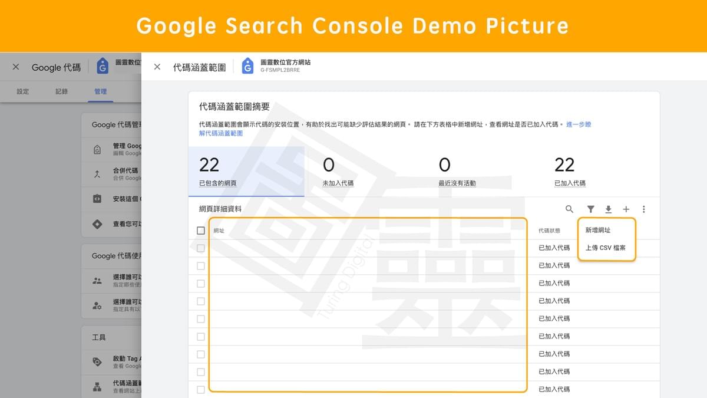The height and width of the screenshot is (398, 707).
Task: Click the 管理 Google tag row icon
Action: pos(97,149)
